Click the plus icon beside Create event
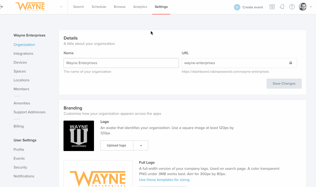Image resolution: width=316 pixels, height=187 pixels. point(237,7)
